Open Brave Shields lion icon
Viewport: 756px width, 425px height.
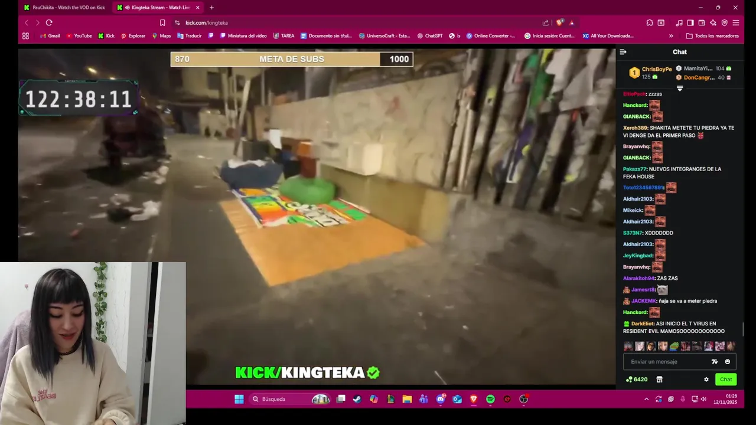tap(560, 22)
